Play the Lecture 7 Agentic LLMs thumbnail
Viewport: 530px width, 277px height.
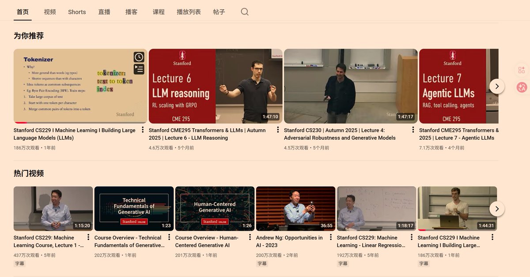point(459,86)
